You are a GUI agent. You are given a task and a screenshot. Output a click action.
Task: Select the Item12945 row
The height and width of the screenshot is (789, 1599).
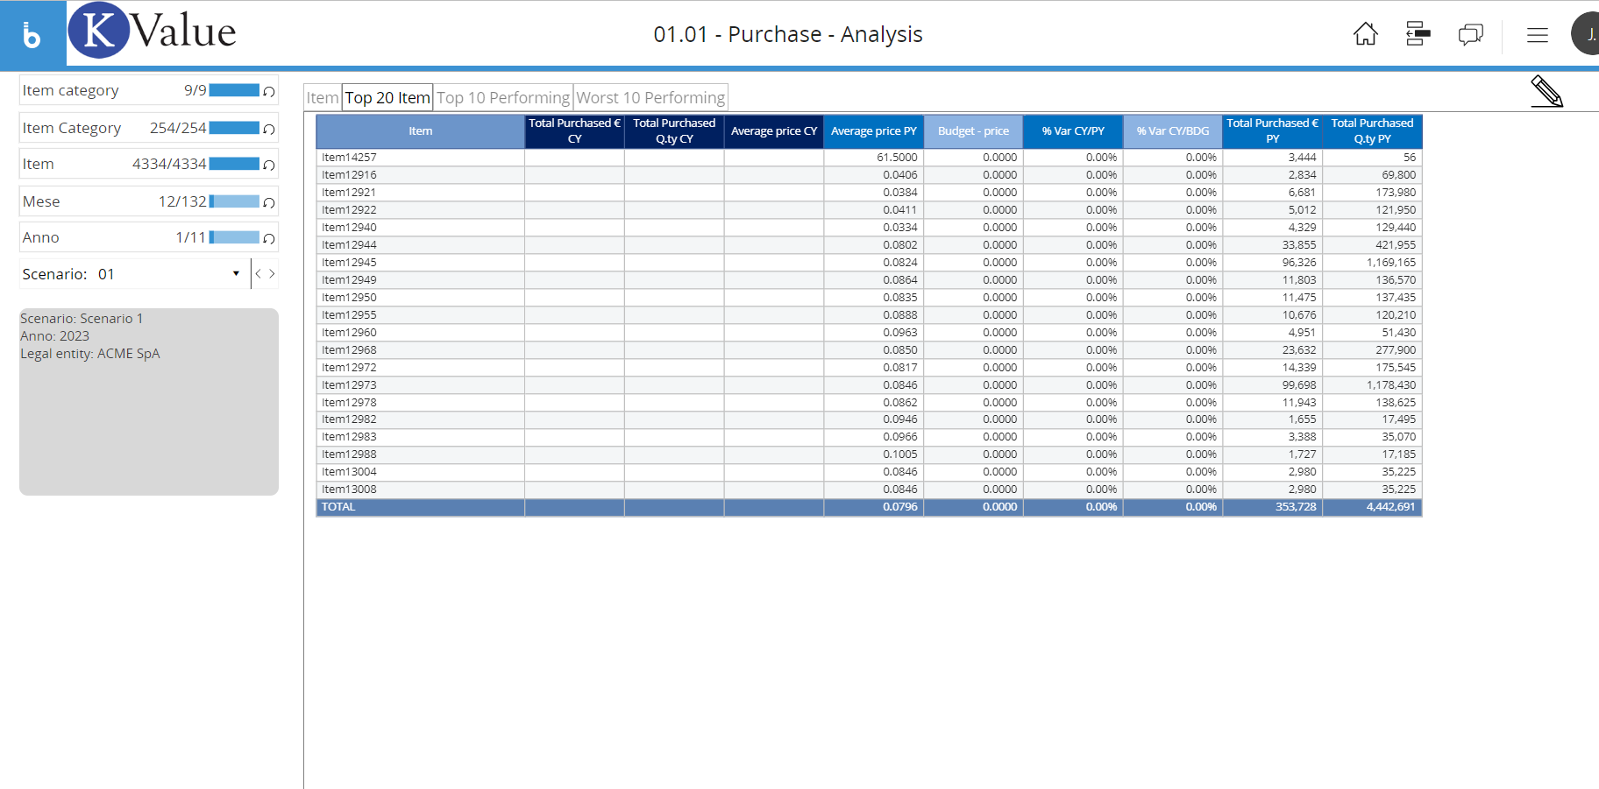349,263
